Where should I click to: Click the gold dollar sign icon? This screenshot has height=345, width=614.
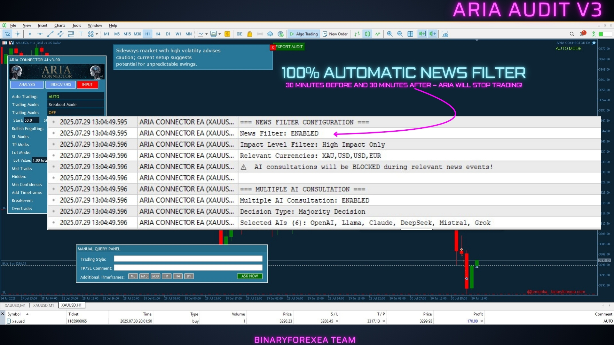point(227,34)
